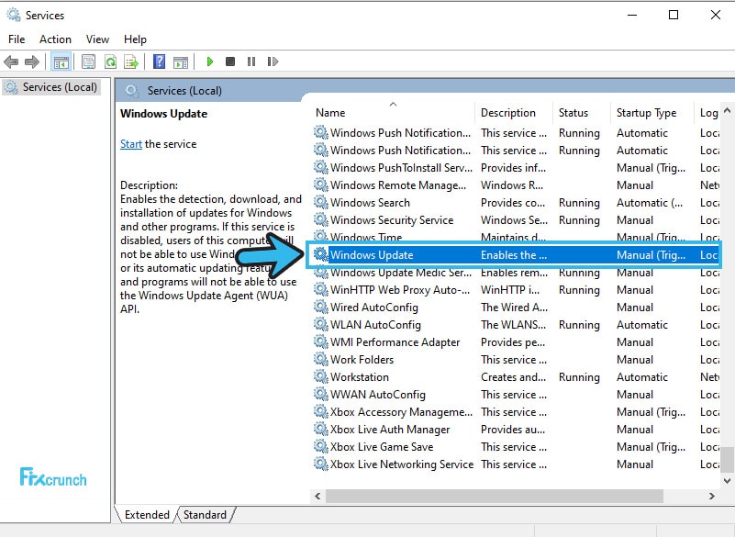Click Manual startup type of Work Folders
This screenshot has width=735, height=537.
[x=635, y=360]
